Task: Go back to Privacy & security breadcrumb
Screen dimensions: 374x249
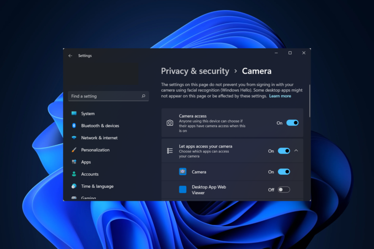Action: coord(195,71)
